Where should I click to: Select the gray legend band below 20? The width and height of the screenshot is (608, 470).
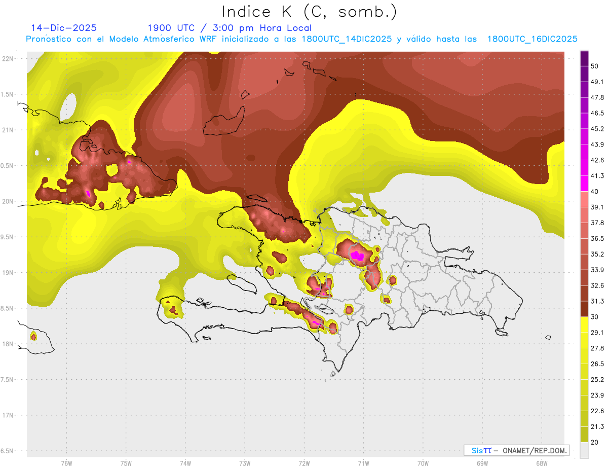point(584,450)
